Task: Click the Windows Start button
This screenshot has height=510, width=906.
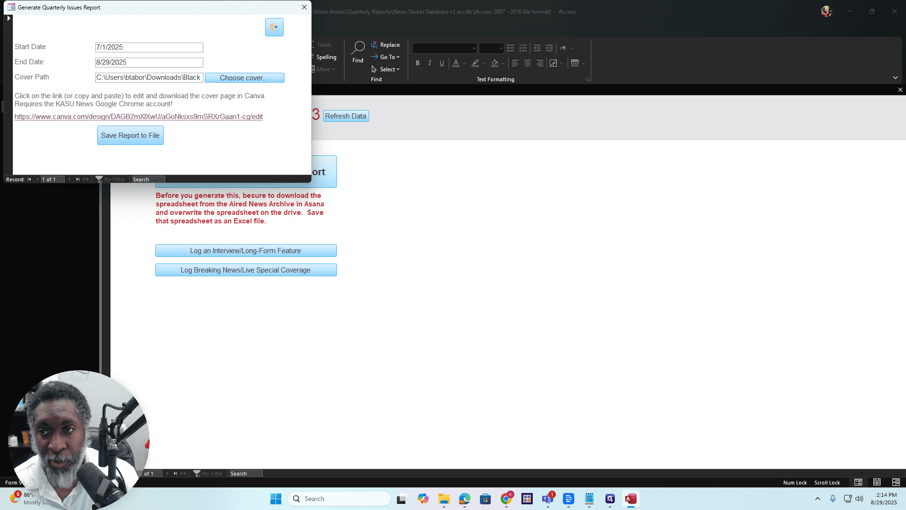Action: pos(276,499)
